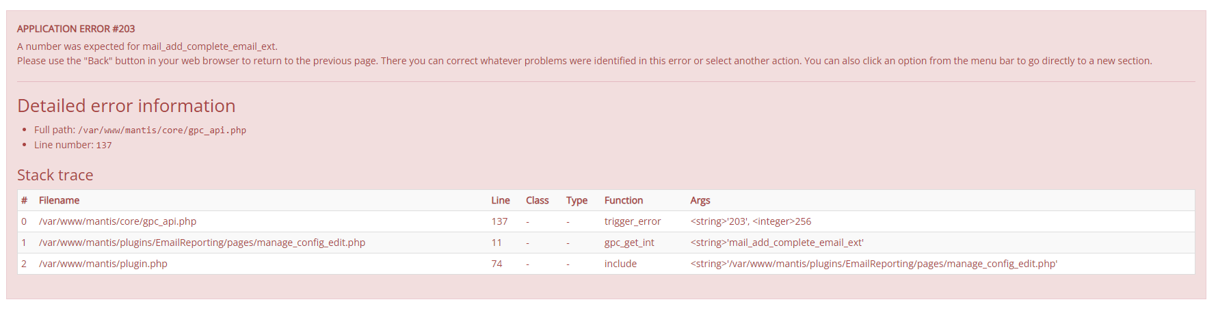Click the Line number 137 bullet value
The height and width of the screenshot is (330, 1218).
coord(104,146)
